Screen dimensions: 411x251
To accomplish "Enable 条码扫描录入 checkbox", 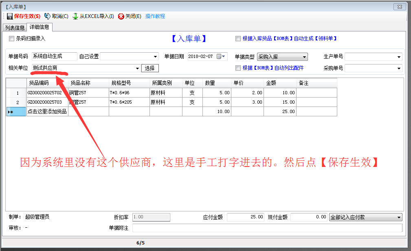I will 11,39.
